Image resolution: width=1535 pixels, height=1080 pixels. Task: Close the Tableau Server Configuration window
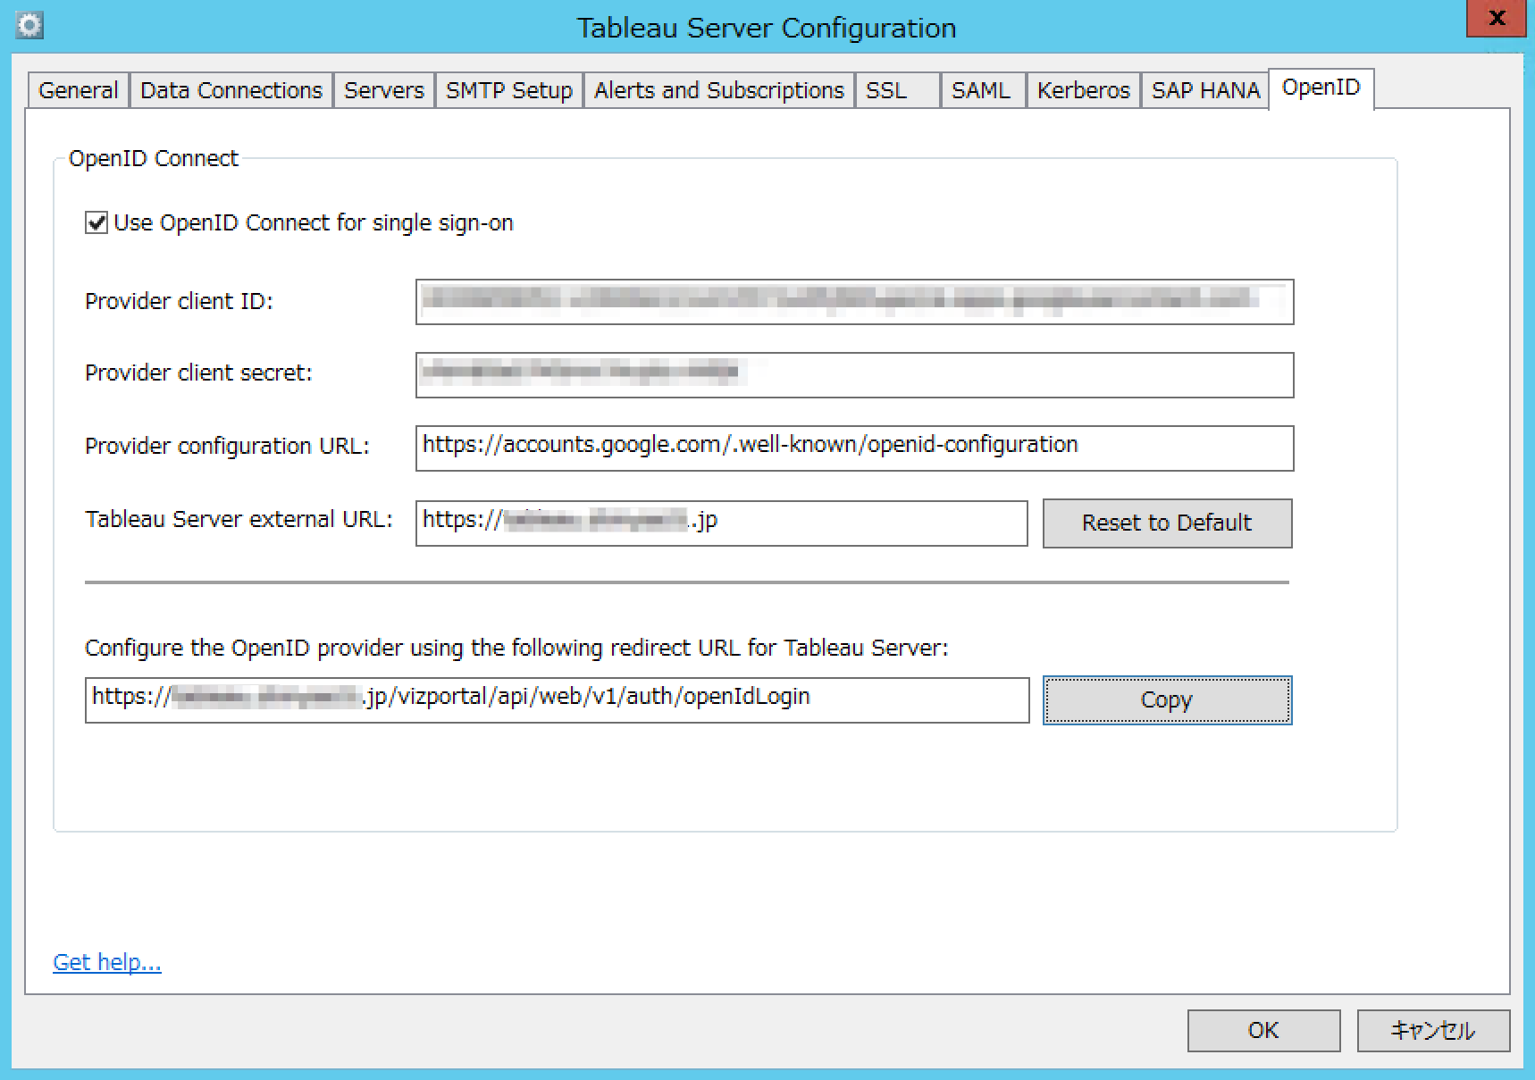(x=1497, y=18)
